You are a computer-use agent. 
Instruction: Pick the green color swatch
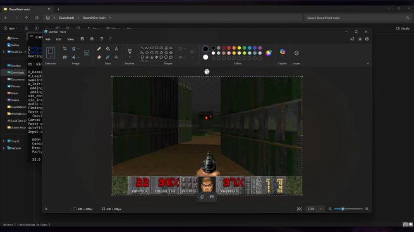(244, 48)
